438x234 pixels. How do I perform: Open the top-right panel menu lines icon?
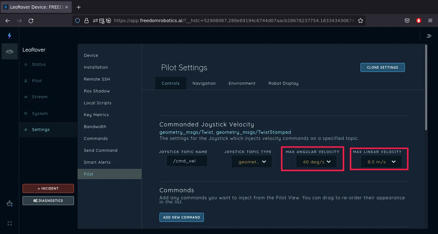(429, 36)
